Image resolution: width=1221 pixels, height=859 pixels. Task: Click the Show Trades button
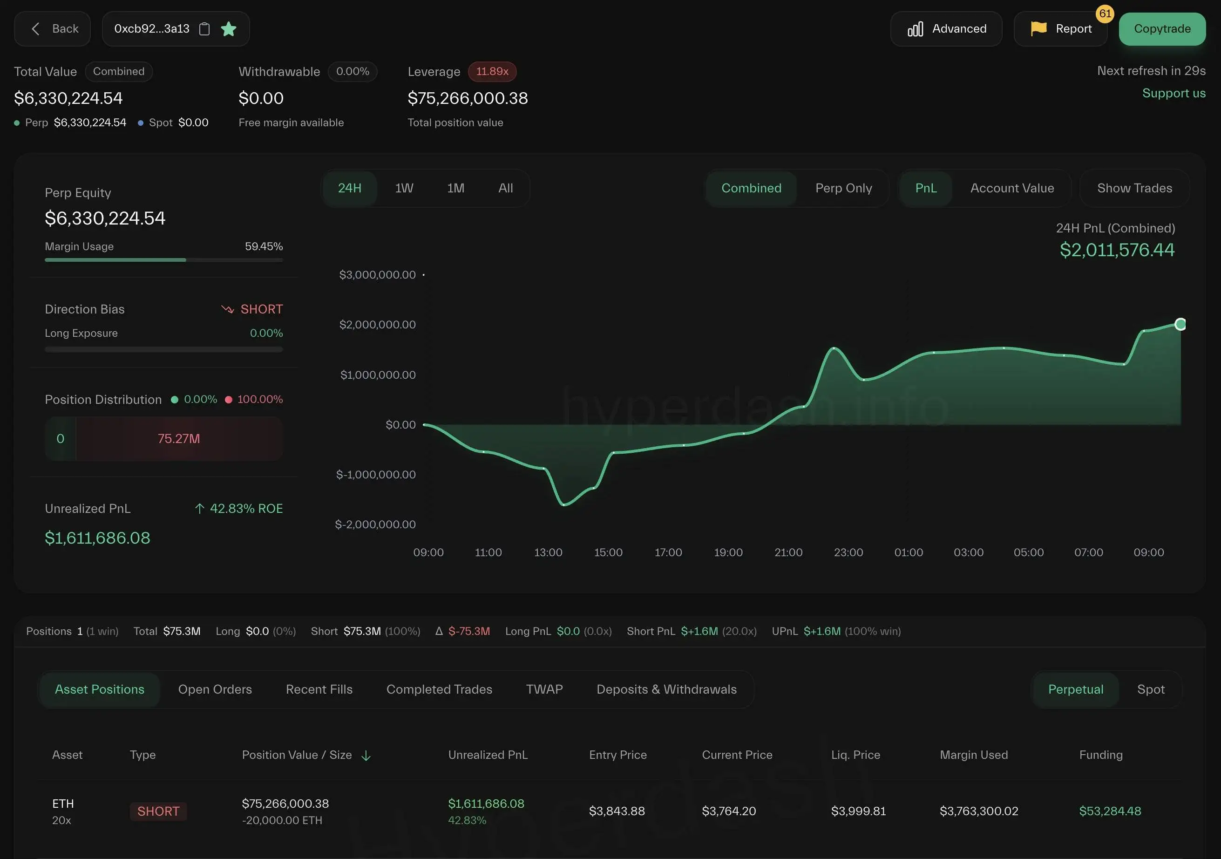(1134, 188)
